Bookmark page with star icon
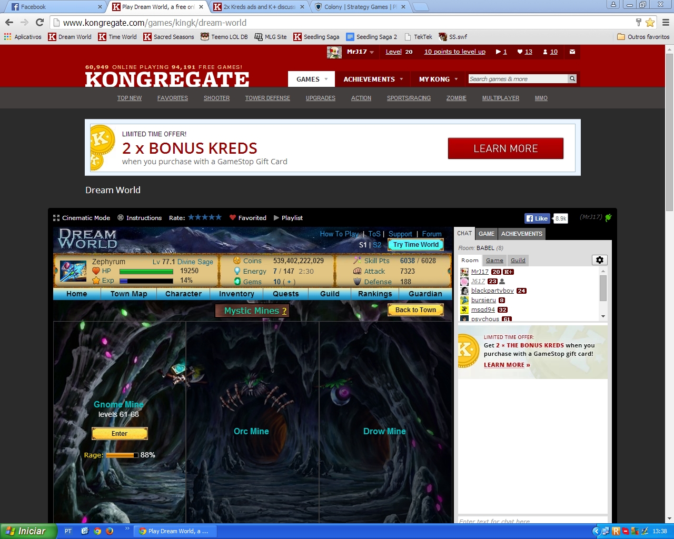The height and width of the screenshot is (539, 674). point(650,23)
